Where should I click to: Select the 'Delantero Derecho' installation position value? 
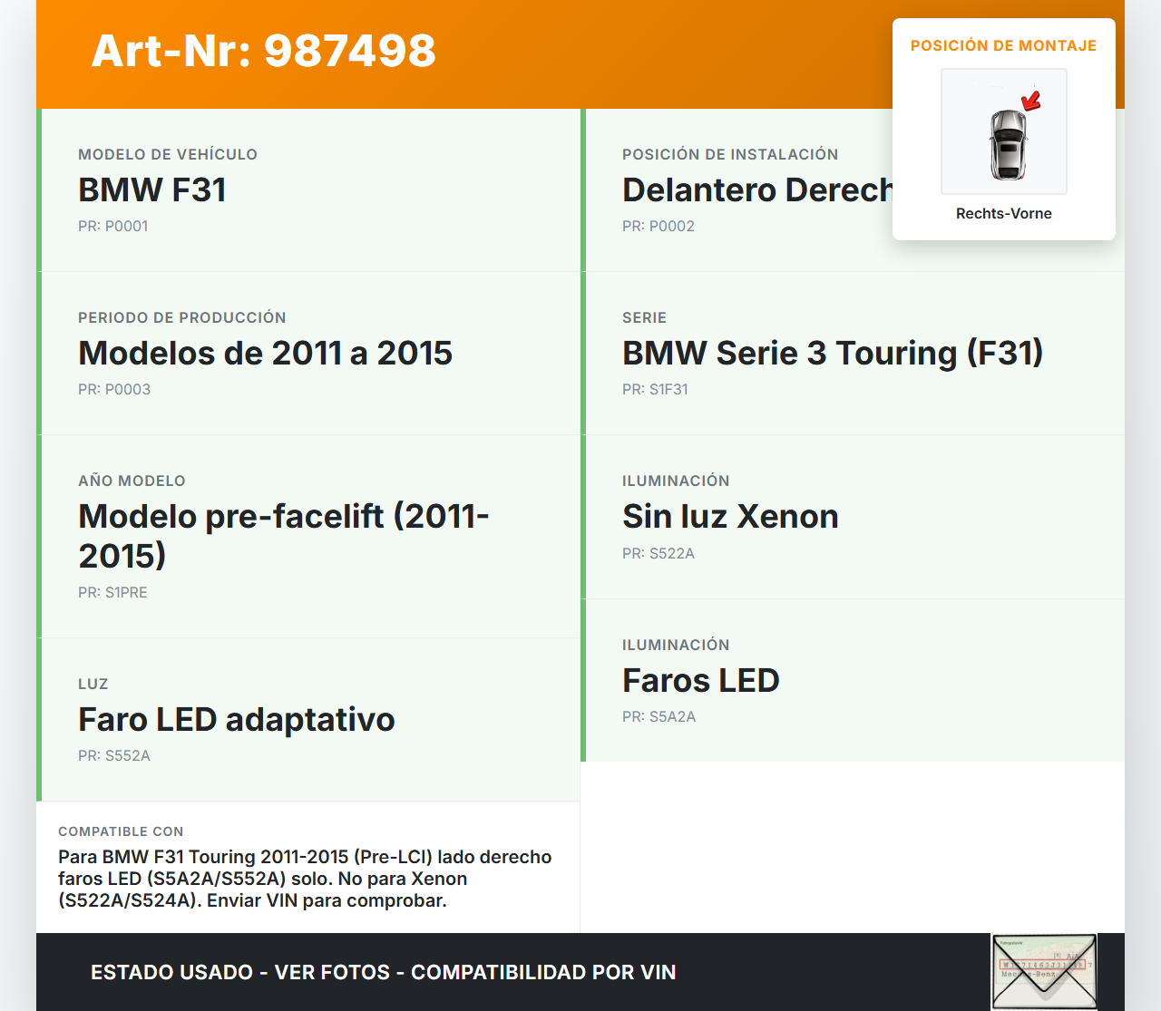click(757, 190)
